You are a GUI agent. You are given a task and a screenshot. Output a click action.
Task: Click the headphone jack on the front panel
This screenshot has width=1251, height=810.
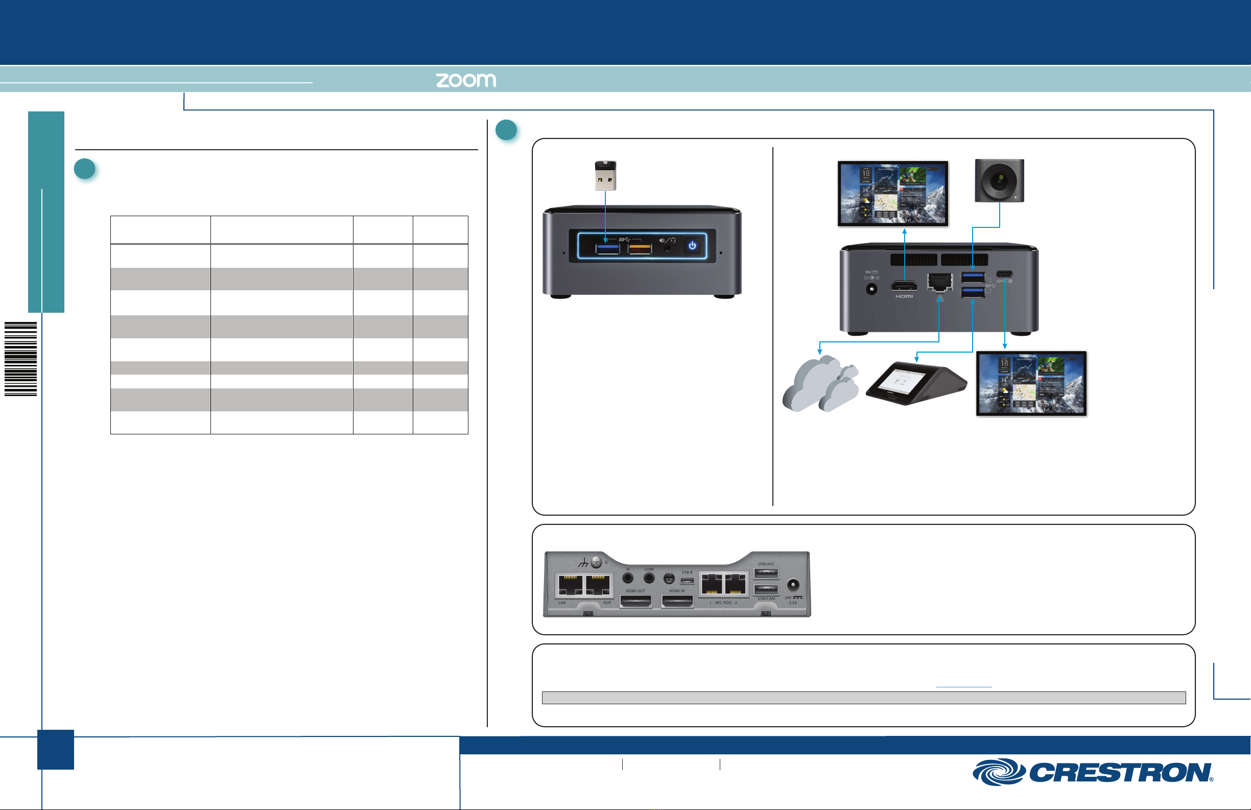[x=668, y=247]
